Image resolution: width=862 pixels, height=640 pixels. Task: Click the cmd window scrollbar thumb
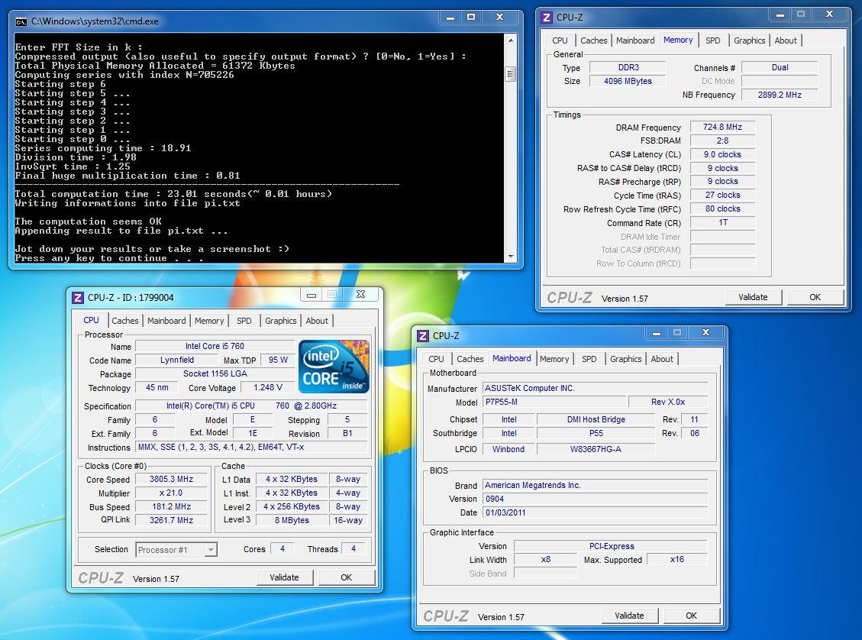tap(511, 73)
